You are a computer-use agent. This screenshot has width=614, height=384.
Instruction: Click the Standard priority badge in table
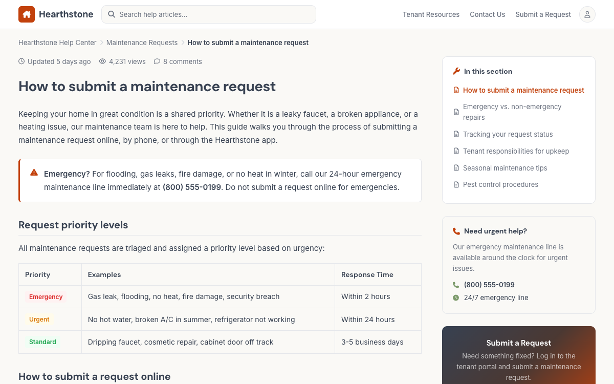42,342
